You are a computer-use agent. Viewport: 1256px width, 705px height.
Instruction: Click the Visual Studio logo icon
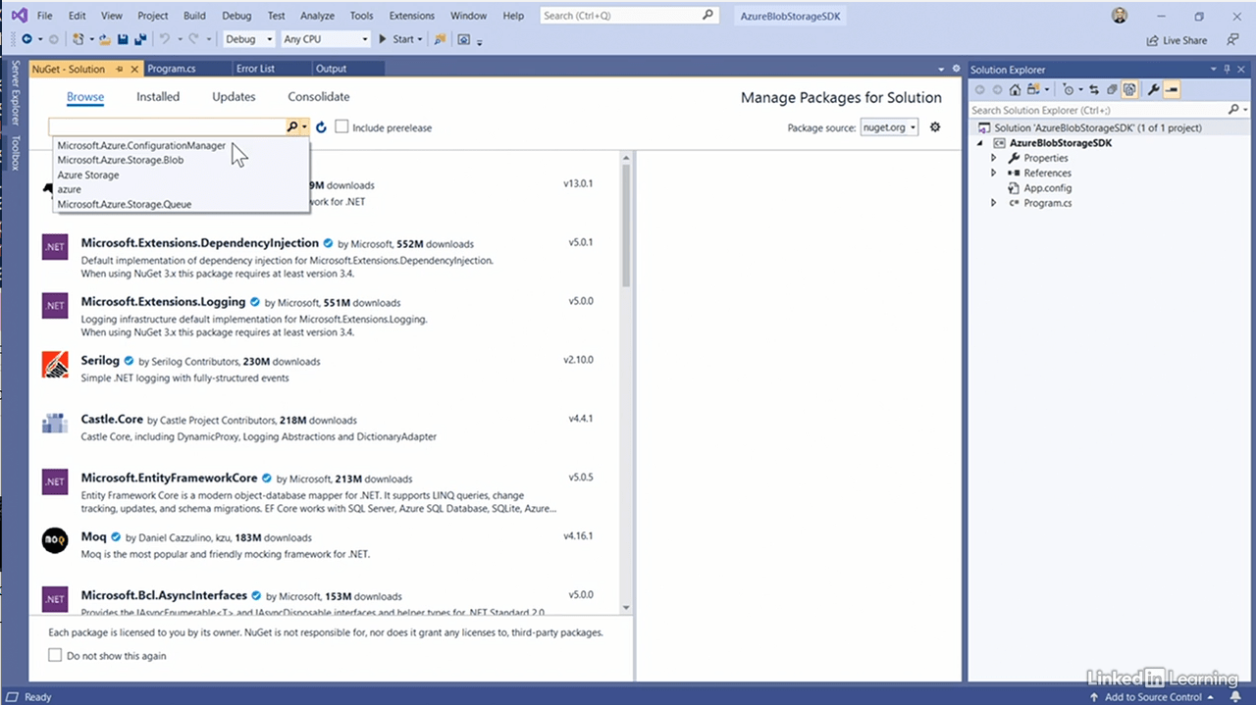19,16
